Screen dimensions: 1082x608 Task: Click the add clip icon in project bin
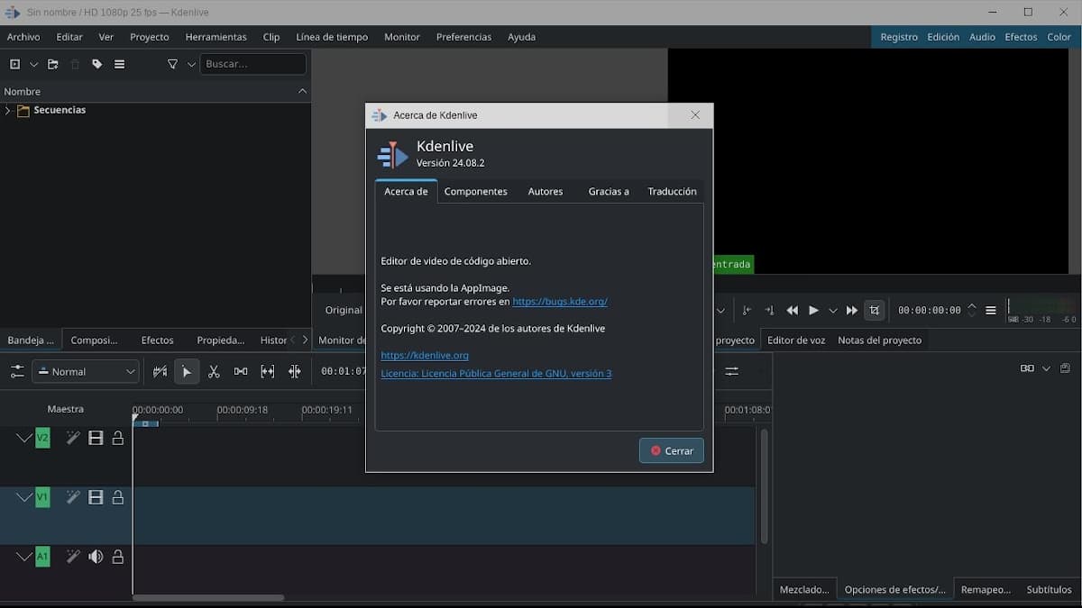[x=14, y=64]
